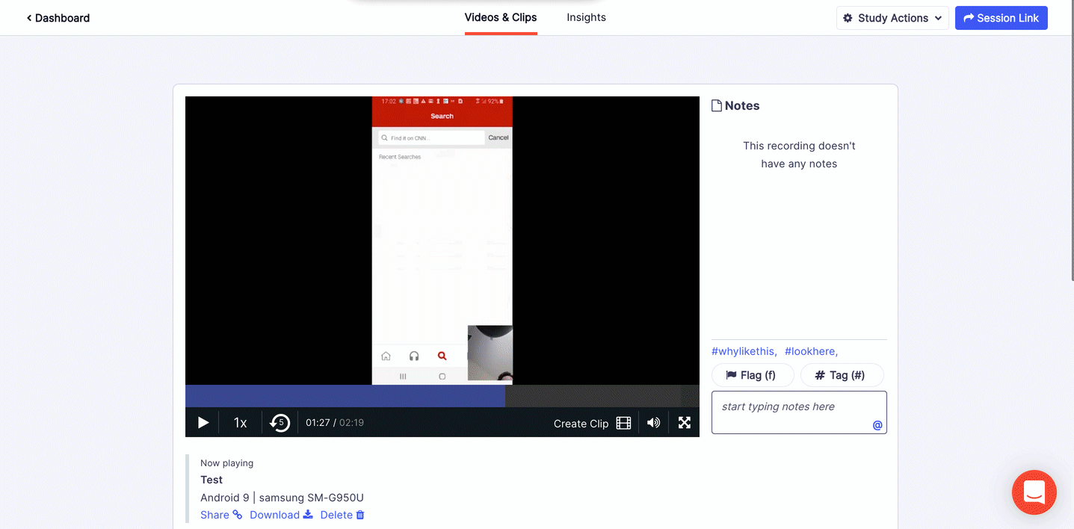Insert the #whylikethis tag
Viewport: 1074px width, 529px height.
point(744,351)
